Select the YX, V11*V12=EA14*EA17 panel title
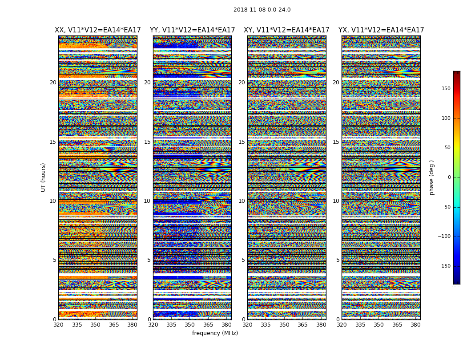The width and height of the screenshot is (467, 355). (381, 30)
